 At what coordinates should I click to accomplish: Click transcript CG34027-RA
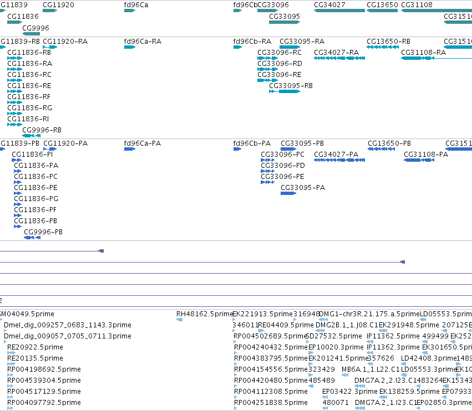(x=339, y=58)
